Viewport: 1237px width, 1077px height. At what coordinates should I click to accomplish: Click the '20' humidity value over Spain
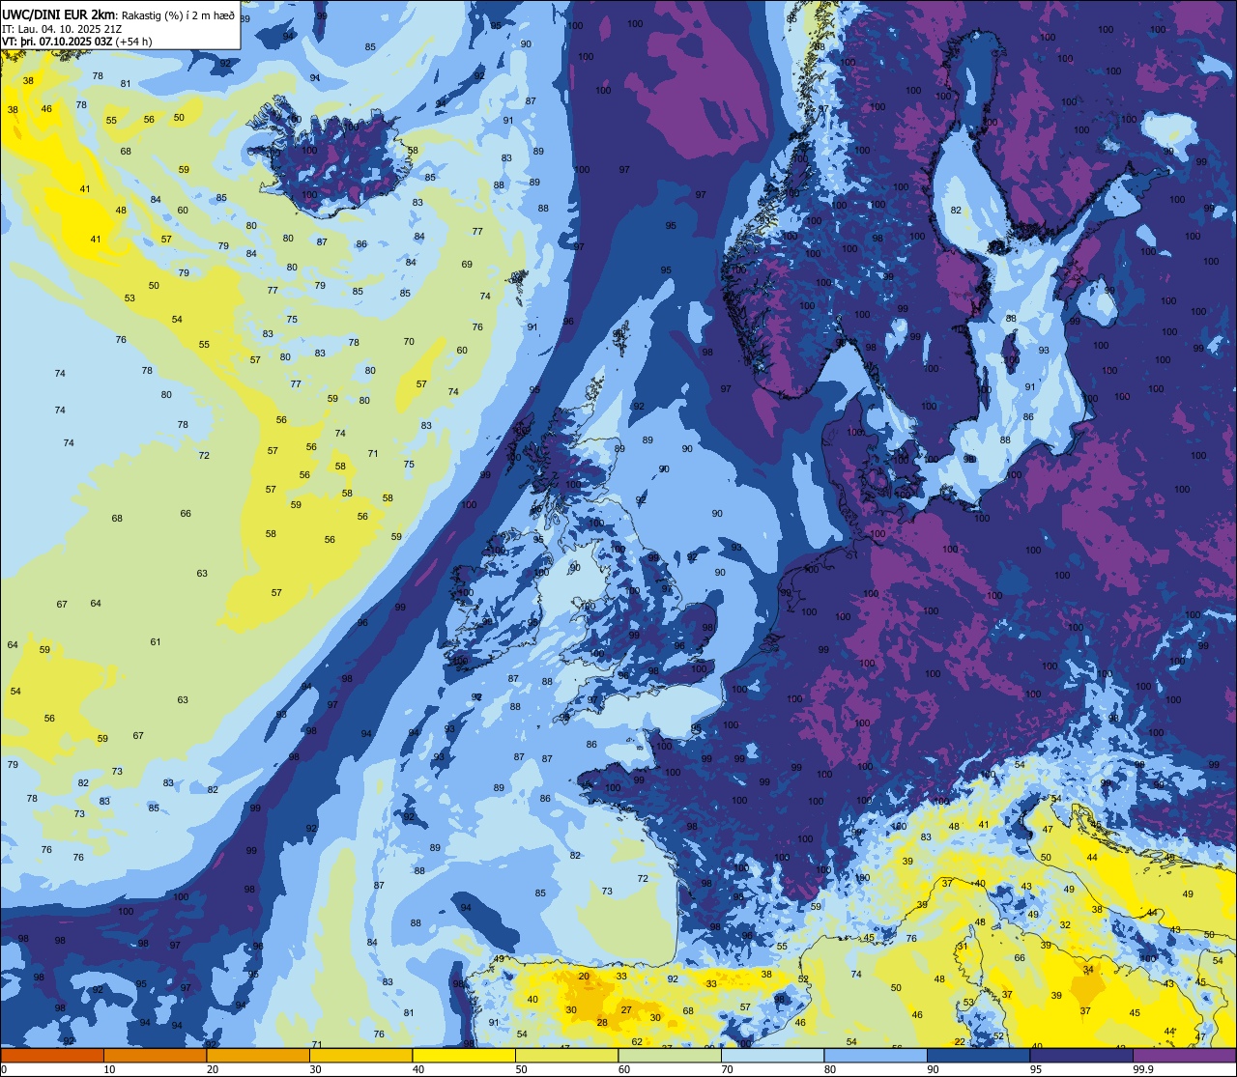(x=584, y=977)
